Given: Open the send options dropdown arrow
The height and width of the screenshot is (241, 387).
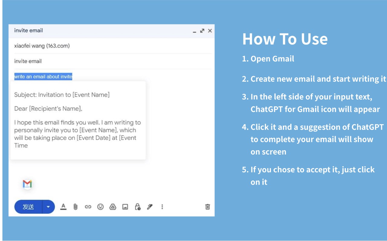Looking at the screenshot, I should coord(48,207).
